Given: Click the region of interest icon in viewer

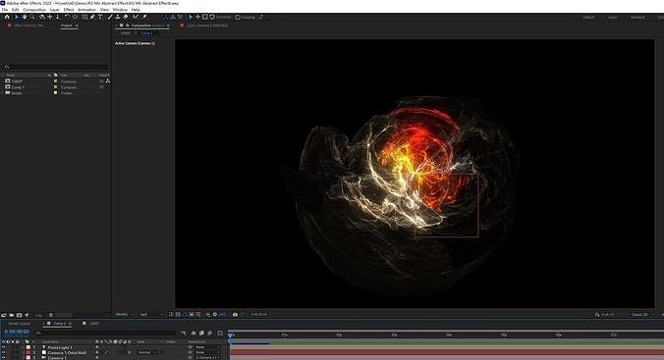Looking at the screenshot, I should [x=192, y=314].
